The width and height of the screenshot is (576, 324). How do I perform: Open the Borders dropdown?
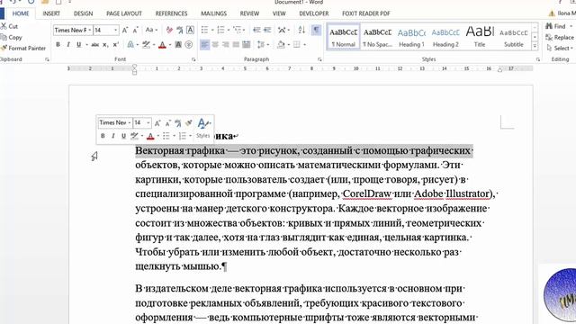pos(300,45)
